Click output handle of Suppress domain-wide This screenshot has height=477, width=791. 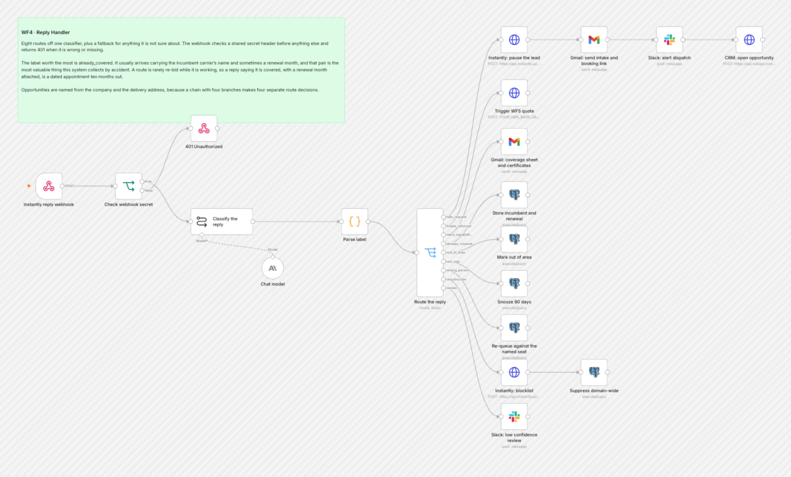607,372
